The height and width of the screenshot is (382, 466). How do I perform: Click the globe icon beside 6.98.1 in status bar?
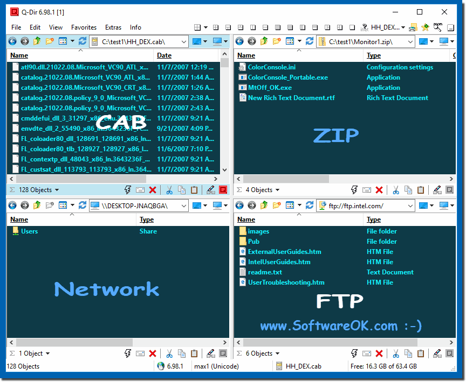tap(161, 366)
